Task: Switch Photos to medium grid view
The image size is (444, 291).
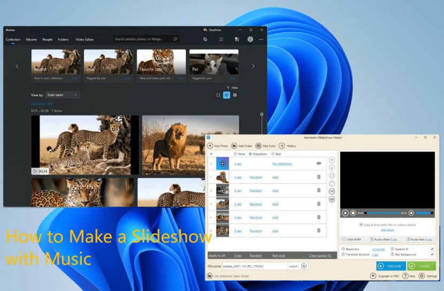Action: point(226,95)
